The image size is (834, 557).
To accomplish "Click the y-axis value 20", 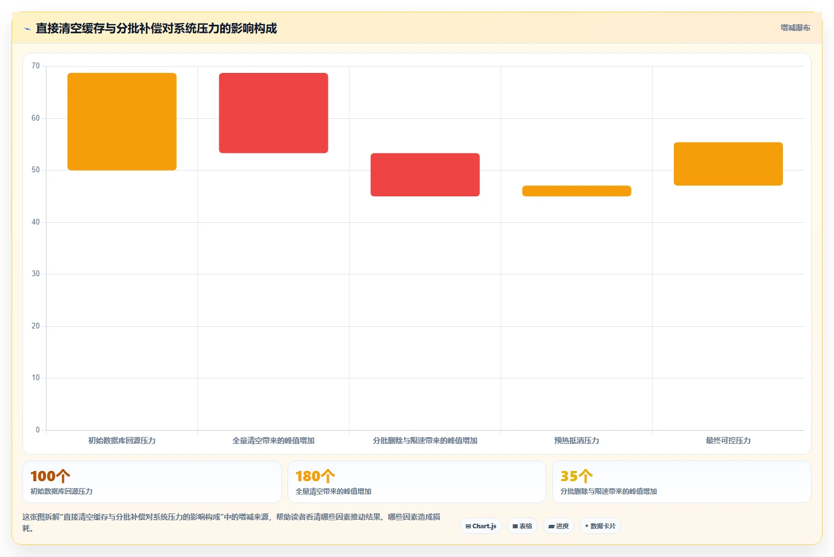I will coord(36,326).
